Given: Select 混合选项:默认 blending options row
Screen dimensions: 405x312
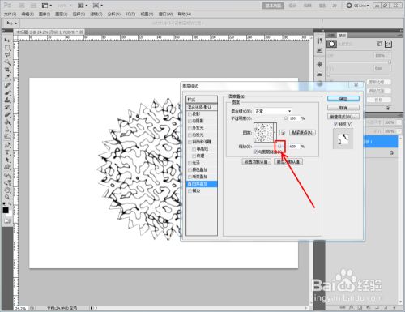Looking at the screenshot, I should (202, 108).
